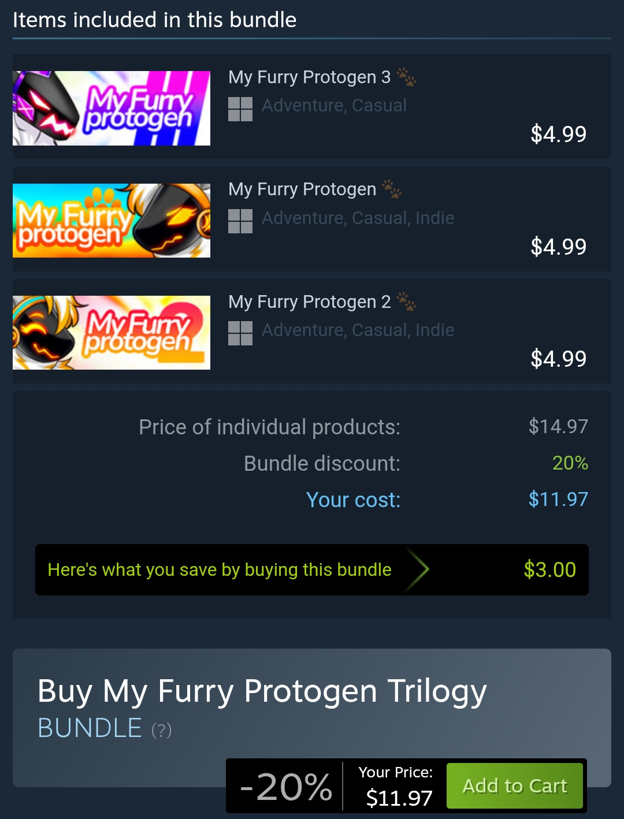This screenshot has width=624, height=819.
Task: Click Windows icon for My Furry Protogen 3
Action: coord(240,109)
